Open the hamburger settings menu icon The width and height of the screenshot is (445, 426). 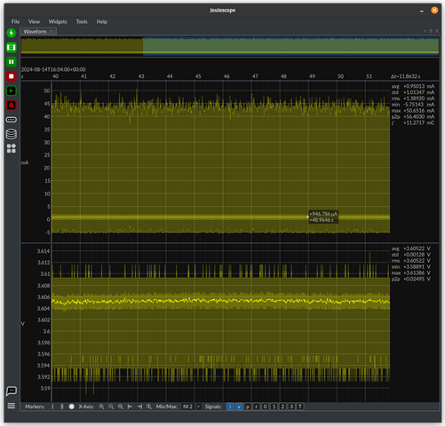click(x=12, y=406)
